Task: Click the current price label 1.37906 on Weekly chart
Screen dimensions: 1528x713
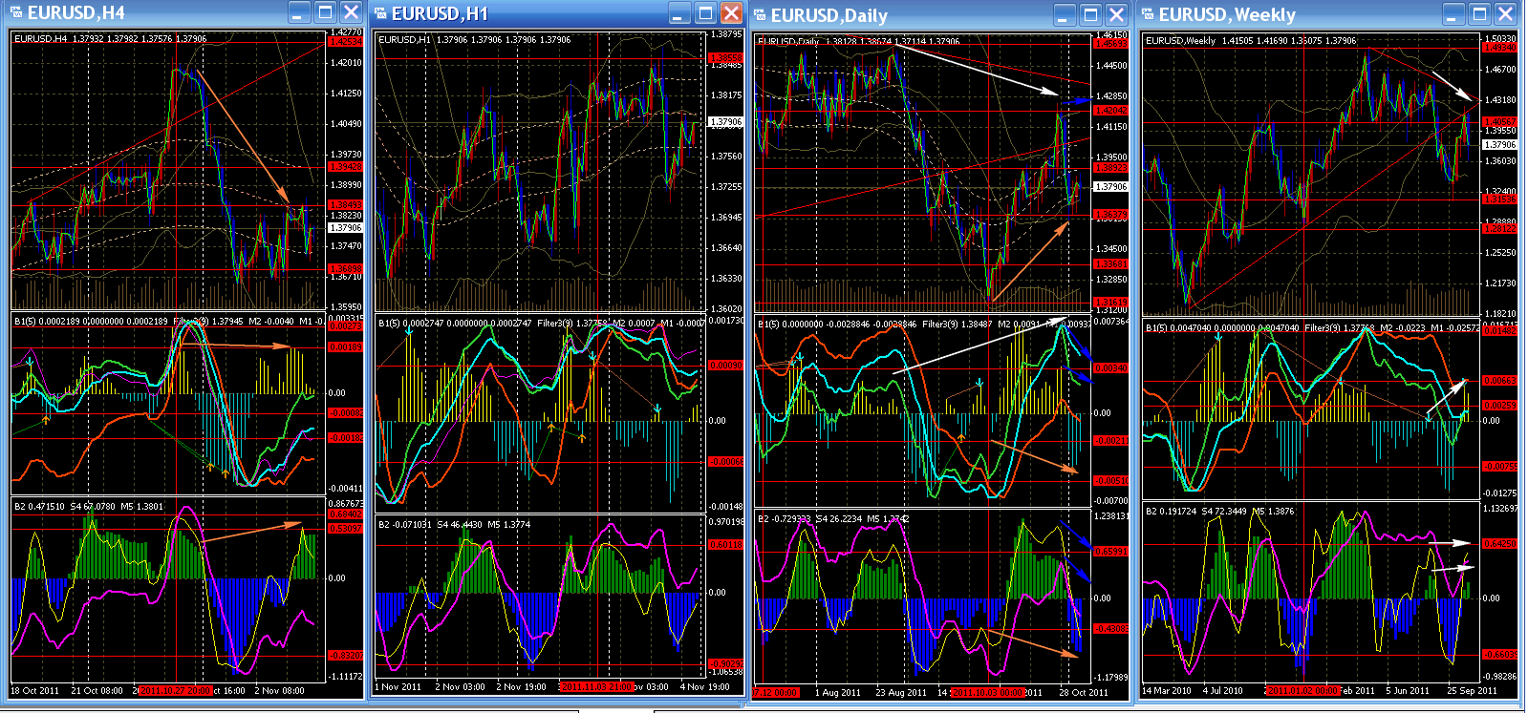Action: 1500,145
